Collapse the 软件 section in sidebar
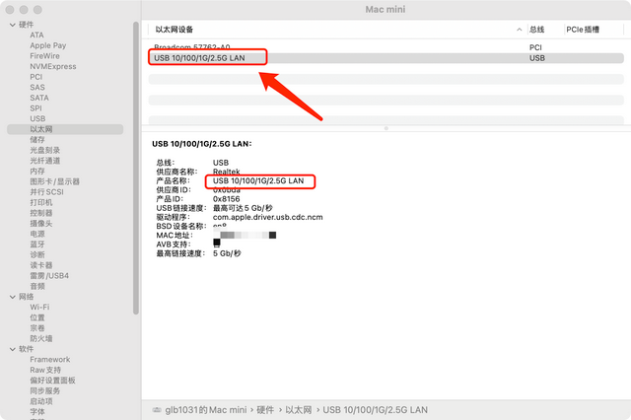 click(13, 349)
